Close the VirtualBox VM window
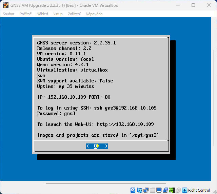Viewport: 217px width, 194px height. 209,5
